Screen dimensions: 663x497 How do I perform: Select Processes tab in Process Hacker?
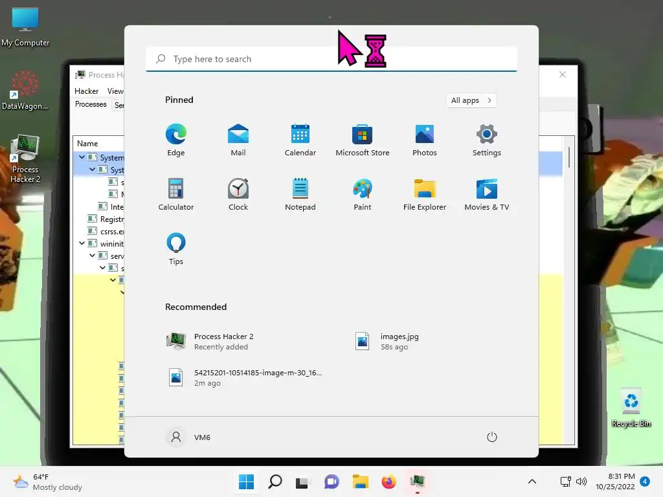(91, 104)
